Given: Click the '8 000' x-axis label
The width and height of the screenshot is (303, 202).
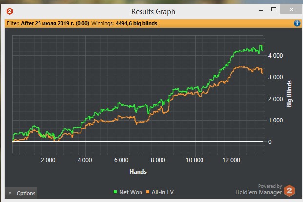Looking at the screenshot, I should [158, 160].
